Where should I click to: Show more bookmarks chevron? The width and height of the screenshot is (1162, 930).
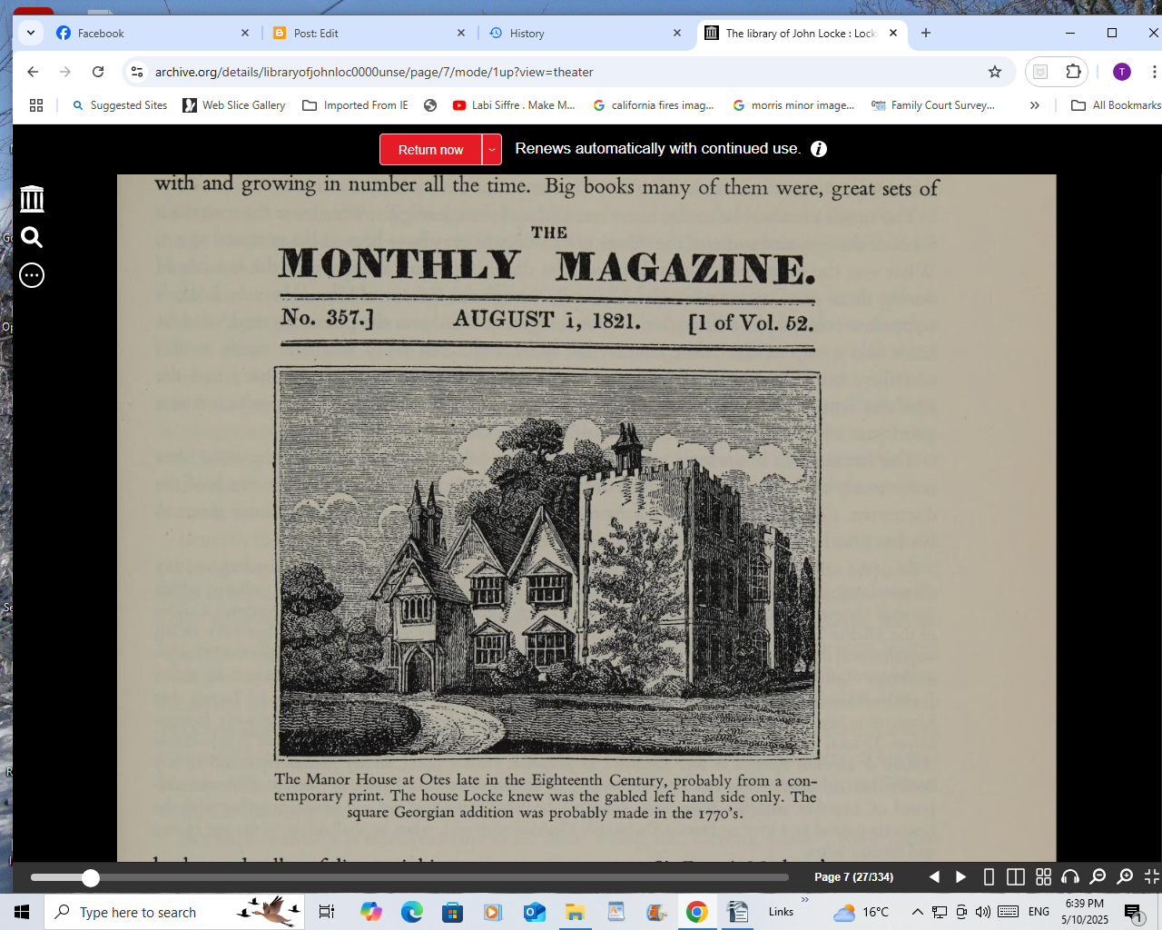click(x=1034, y=105)
